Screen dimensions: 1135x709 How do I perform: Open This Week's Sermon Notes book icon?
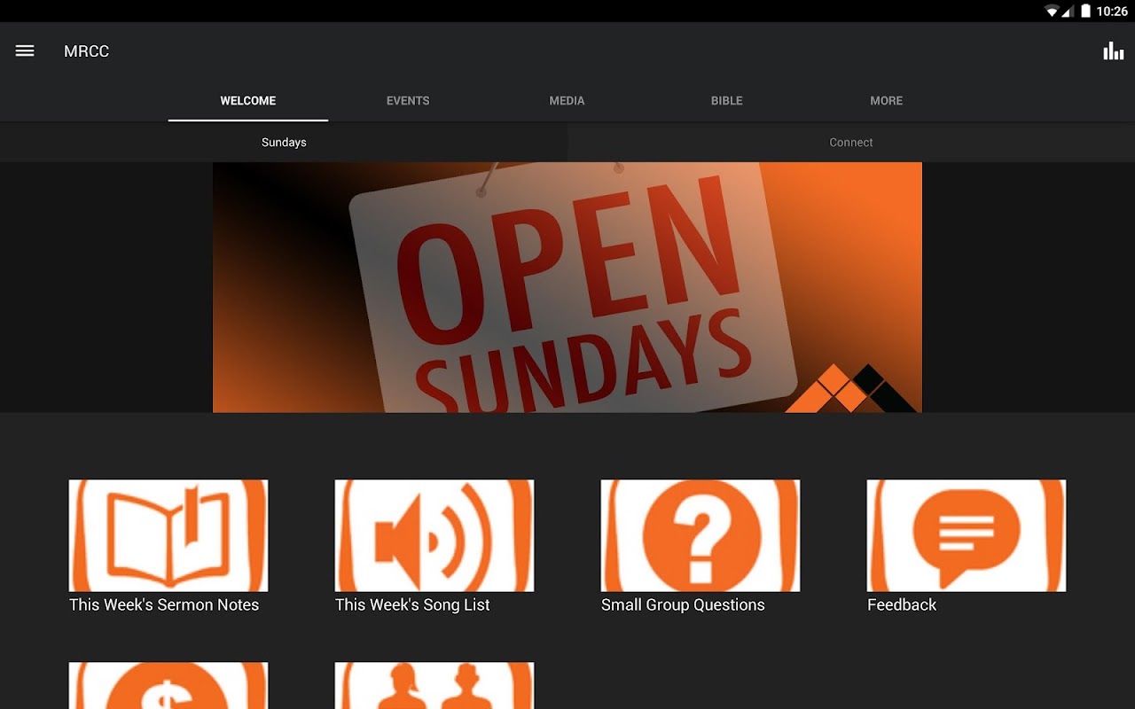coord(168,535)
